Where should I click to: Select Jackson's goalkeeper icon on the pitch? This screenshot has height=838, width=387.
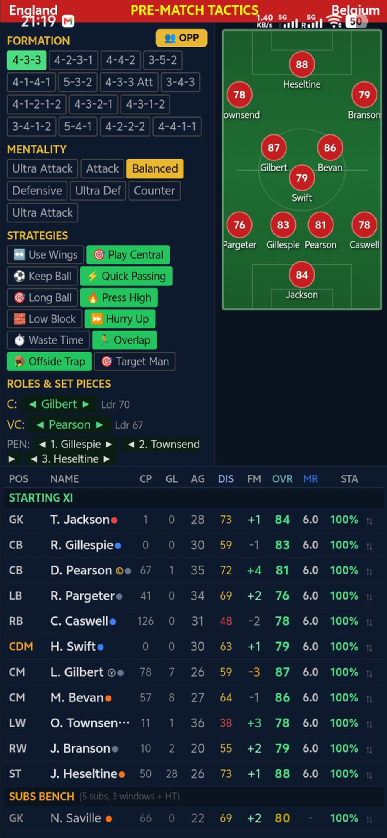[302, 274]
